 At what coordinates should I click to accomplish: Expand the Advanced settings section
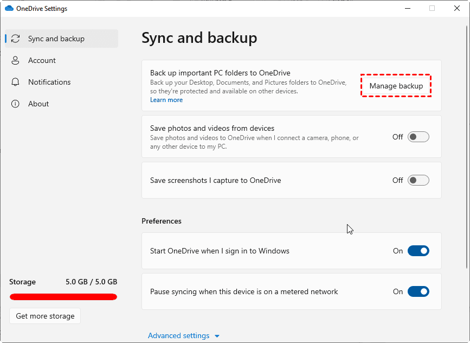pos(217,335)
